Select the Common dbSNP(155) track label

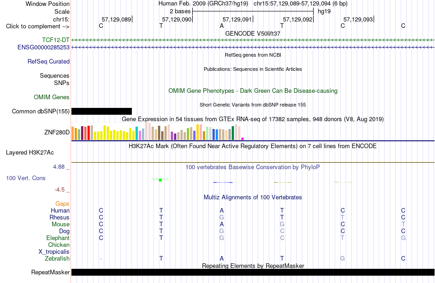(x=41, y=111)
